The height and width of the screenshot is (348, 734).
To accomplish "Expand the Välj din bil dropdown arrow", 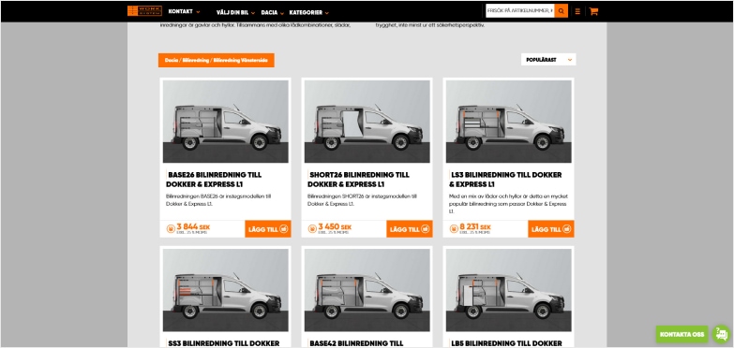I will [x=253, y=13].
